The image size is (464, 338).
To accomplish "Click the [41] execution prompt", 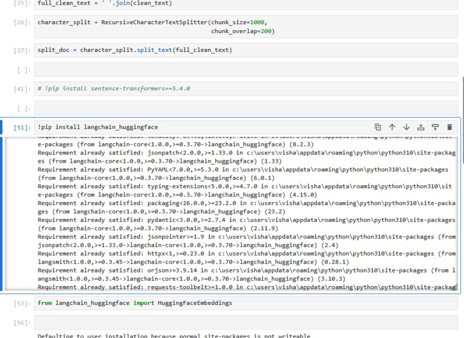I will (22, 89).
